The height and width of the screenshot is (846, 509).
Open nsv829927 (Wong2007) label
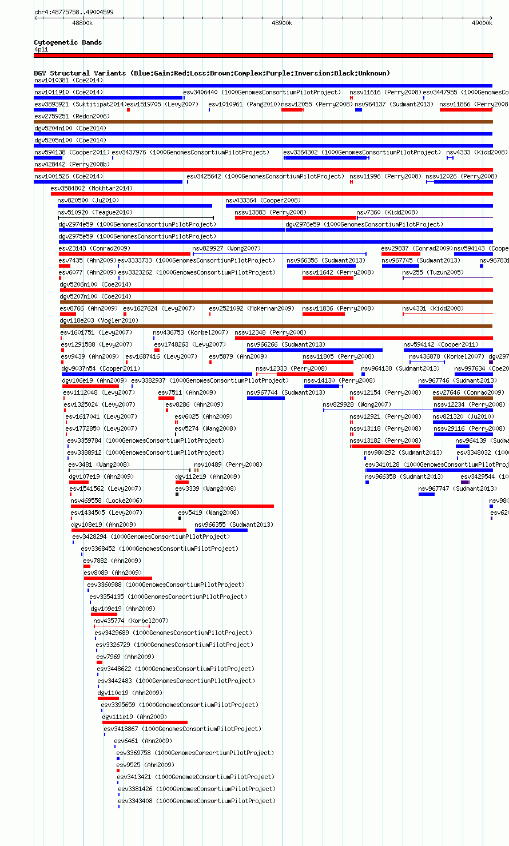click(226, 249)
